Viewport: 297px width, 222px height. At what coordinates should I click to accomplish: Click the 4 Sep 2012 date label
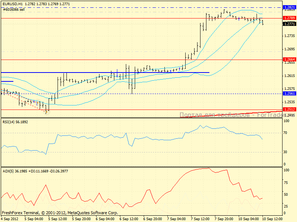coord(10,219)
